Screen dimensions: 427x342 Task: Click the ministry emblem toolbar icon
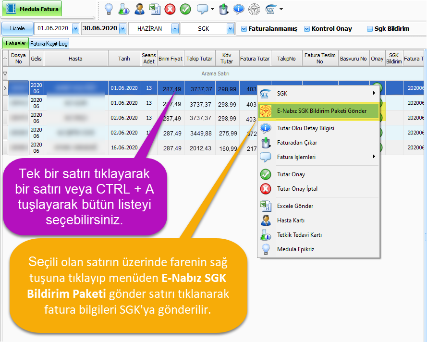[x=254, y=9]
